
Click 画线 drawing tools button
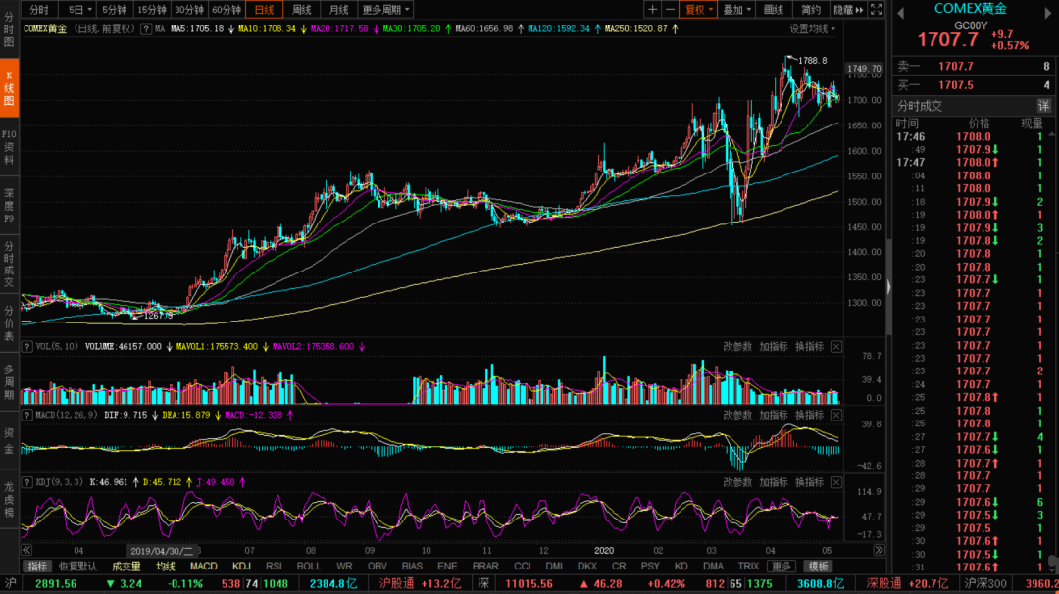[774, 10]
